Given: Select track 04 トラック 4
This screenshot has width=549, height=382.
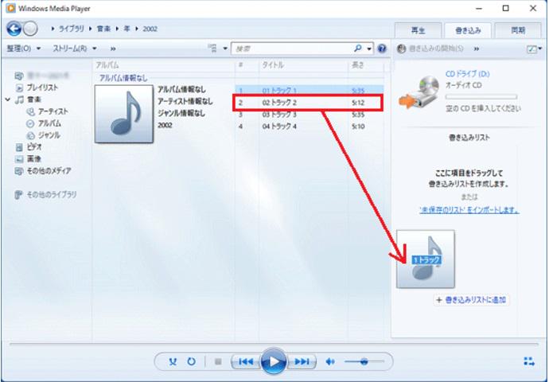Looking at the screenshot, I should click(x=310, y=127).
